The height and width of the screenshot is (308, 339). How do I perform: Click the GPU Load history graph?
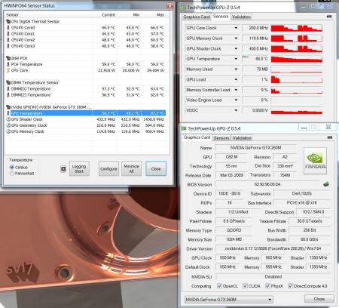pyautogui.click(x=297, y=79)
